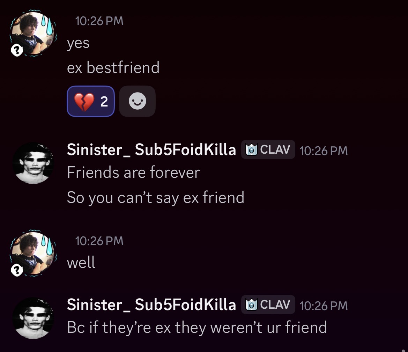Image resolution: width=408 pixels, height=352 pixels.
Task: Click question mark badge beside 'well' message
Action: tap(17, 270)
